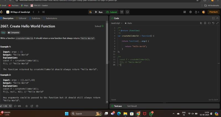The image size is (221, 117).
Task: Open the 125 comments
Action: point(18,106)
